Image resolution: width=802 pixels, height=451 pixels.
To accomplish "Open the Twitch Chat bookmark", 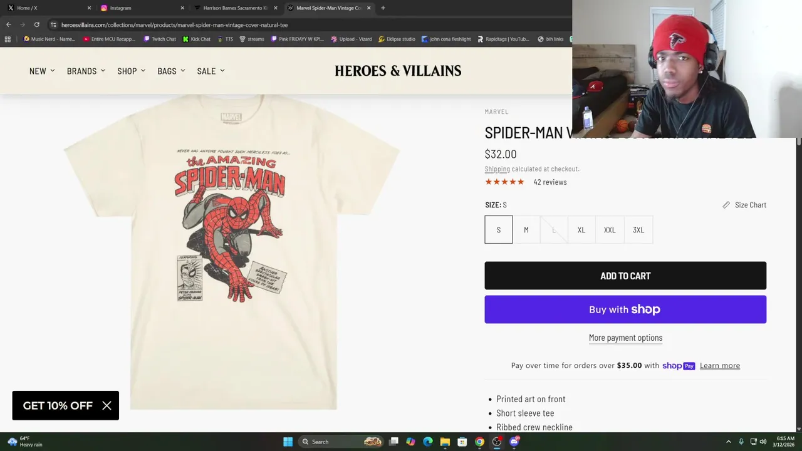I will pyautogui.click(x=160, y=39).
